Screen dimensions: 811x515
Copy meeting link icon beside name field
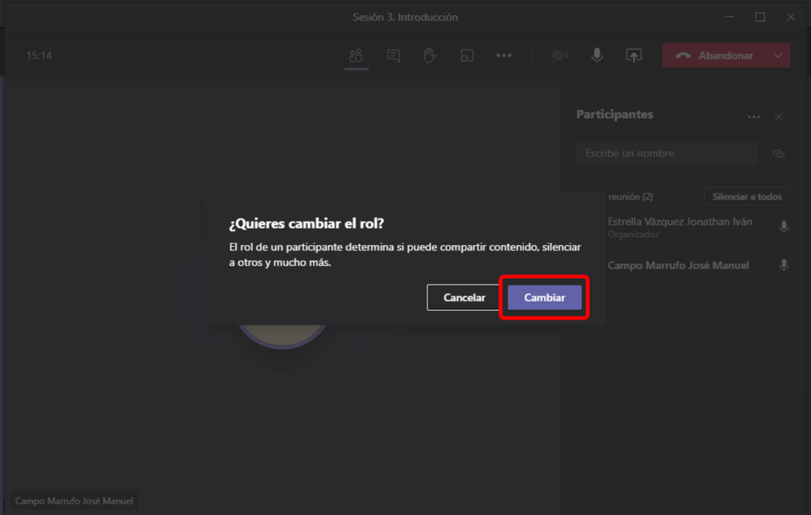pos(779,154)
